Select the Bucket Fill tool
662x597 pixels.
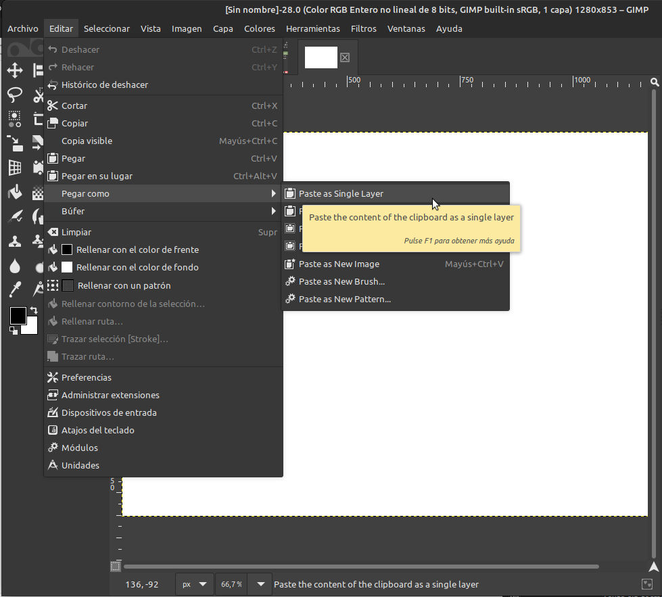click(15, 193)
